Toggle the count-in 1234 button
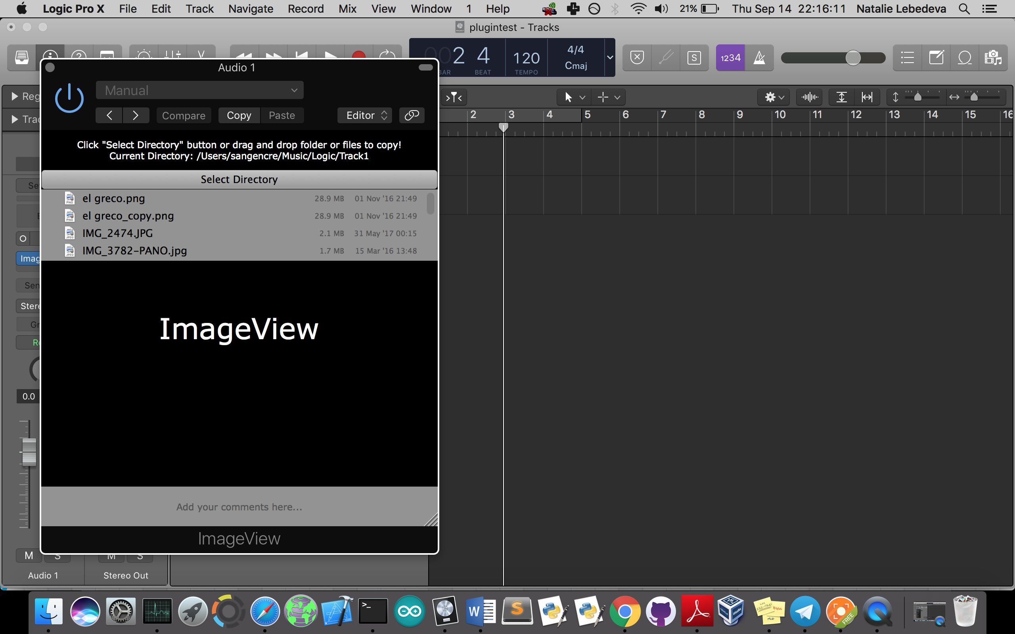Viewport: 1015px width, 634px height. point(730,58)
